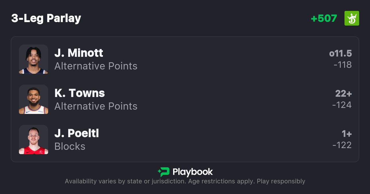Click the -118 odds value
The image size is (370, 194).
(342, 65)
